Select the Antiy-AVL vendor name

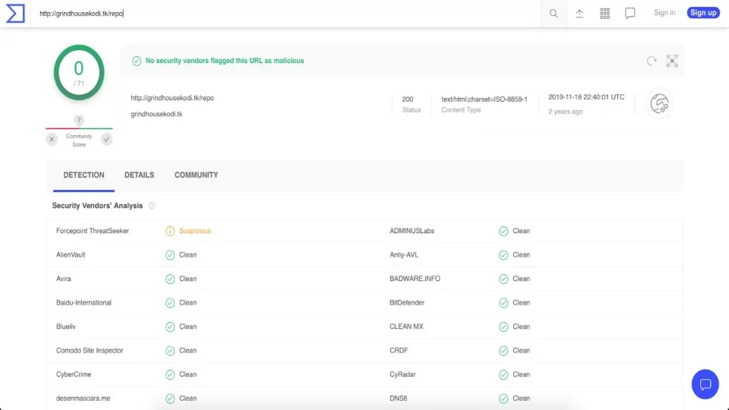403,255
